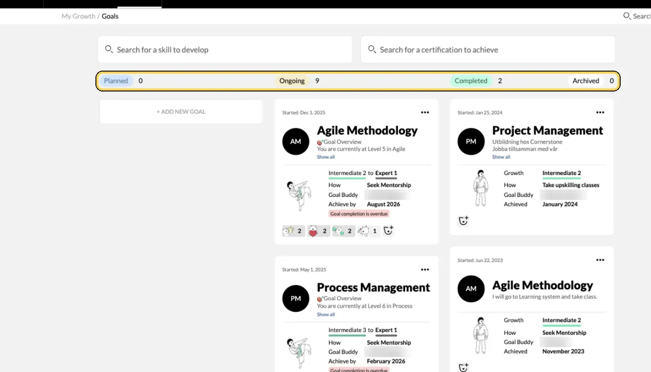Click the standing figure on the Project Management card
Image resolution: width=651 pixels, height=372 pixels.
(481, 188)
